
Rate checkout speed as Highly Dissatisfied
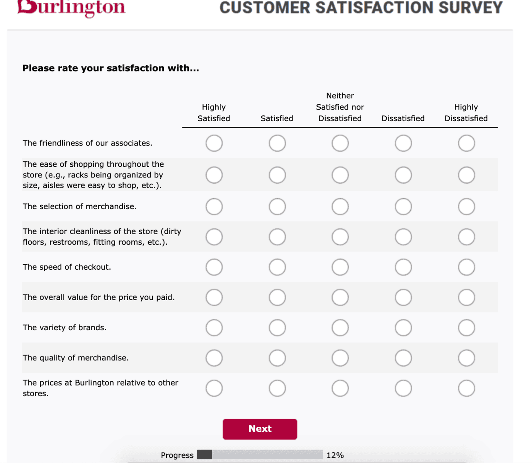pyautogui.click(x=466, y=267)
